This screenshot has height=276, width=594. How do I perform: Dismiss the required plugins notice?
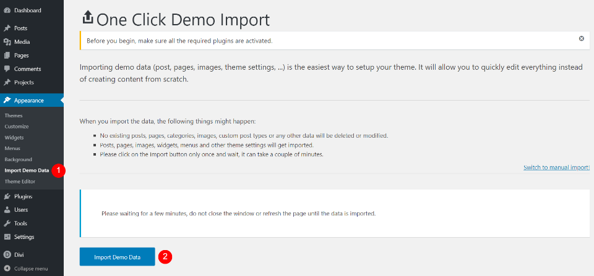(x=581, y=39)
